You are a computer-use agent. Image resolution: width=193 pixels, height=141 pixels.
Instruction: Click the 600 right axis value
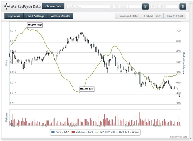178,51
